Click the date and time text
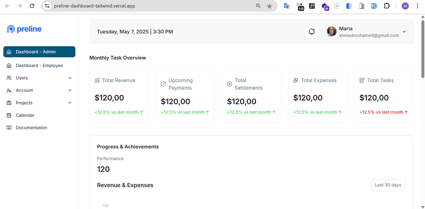Viewport: 425px width, 209px height. coord(135,31)
